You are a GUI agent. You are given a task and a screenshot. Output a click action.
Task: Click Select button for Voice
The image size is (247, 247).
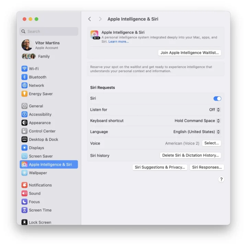click(211, 143)
